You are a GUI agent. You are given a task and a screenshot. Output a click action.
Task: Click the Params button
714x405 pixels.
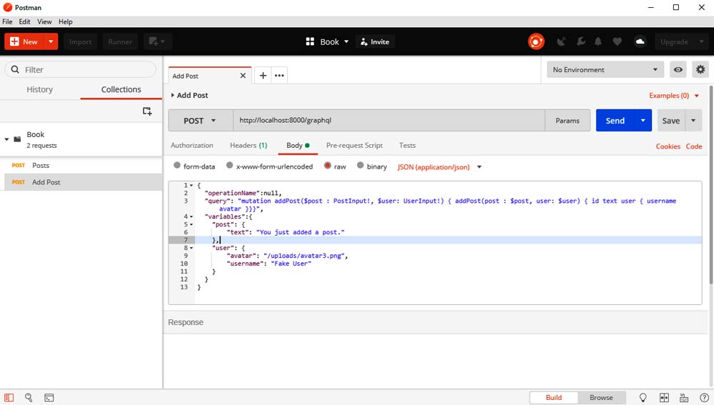point(568,121)
